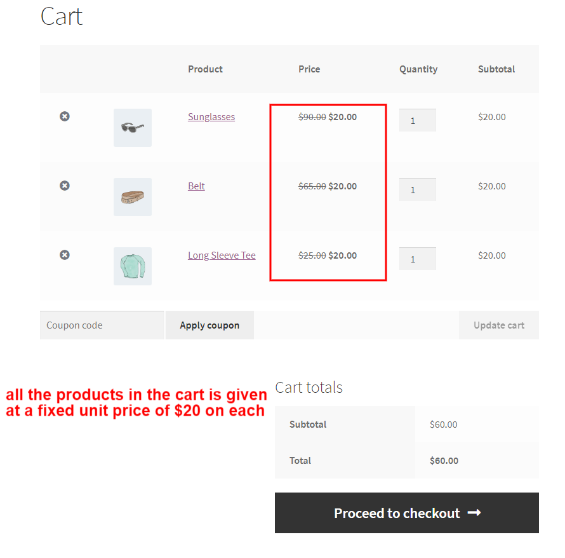Select the Long Sleeve Tee quantity box

point(417,259)
